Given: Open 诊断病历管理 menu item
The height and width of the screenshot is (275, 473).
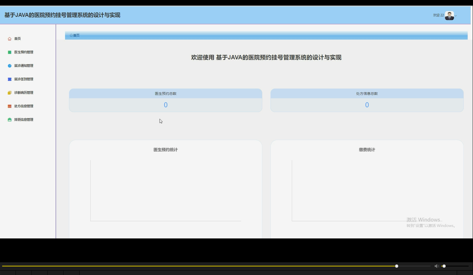Looking at the screenshot, I should coord(24,92).
